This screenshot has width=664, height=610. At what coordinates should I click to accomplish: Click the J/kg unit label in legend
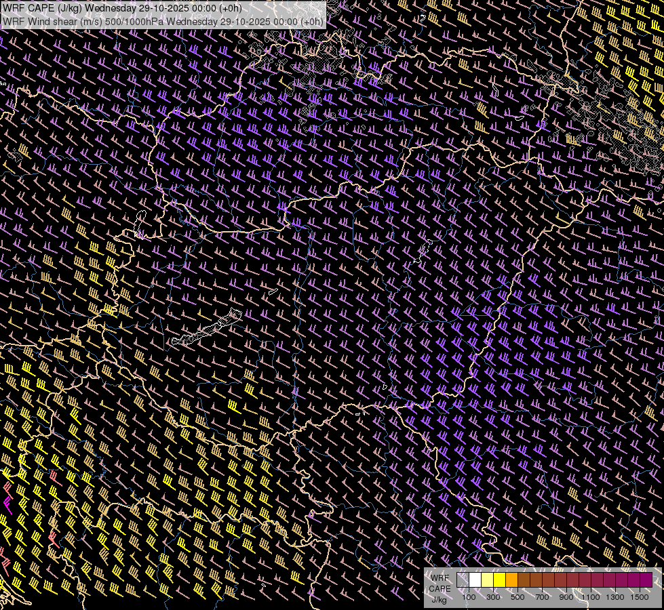[x=439, y=600]
